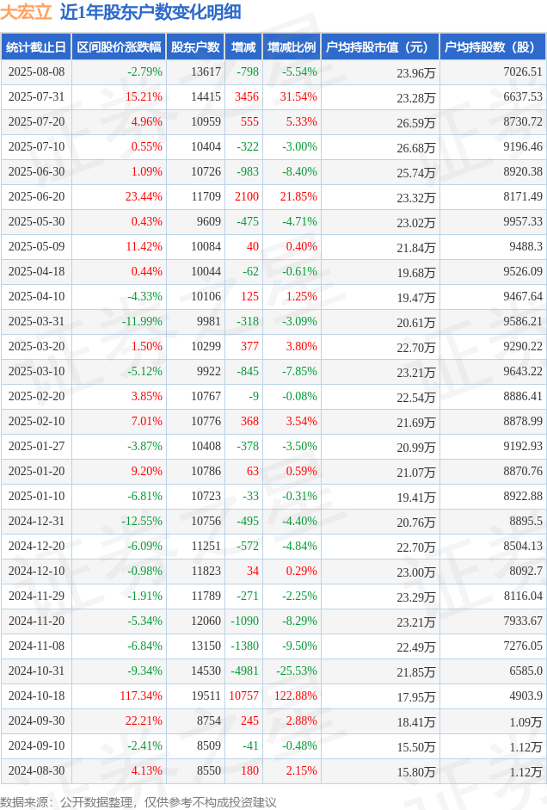Image resolution: width=547 pixels, height=810 pixels.
Task: Click the 股东户数 column header
Action: point(195,47)
